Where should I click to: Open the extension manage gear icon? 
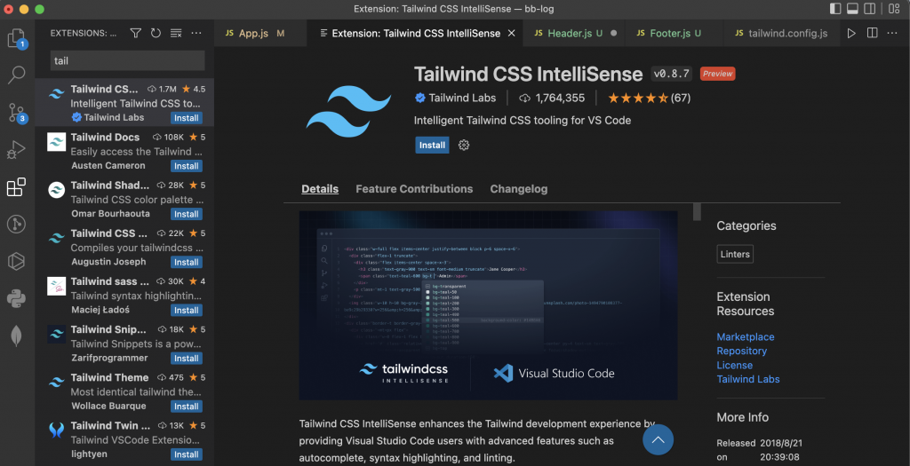pyautogui.click(x=464, y=145)
